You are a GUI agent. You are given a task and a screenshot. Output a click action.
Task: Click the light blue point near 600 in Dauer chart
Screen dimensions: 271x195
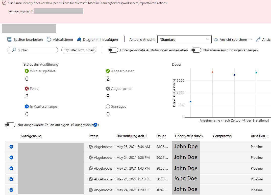tap(191, 102)
